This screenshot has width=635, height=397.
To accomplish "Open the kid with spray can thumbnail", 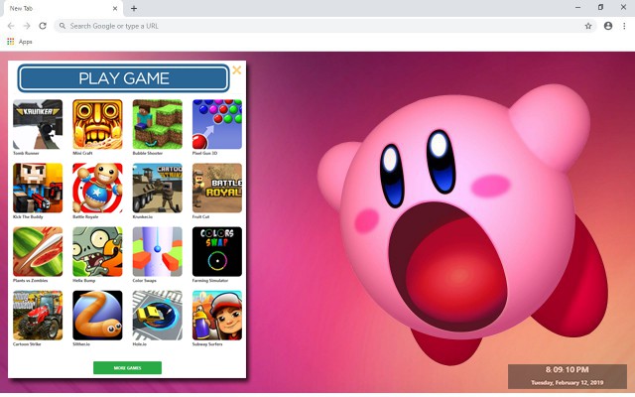I will tap(217, 316).
